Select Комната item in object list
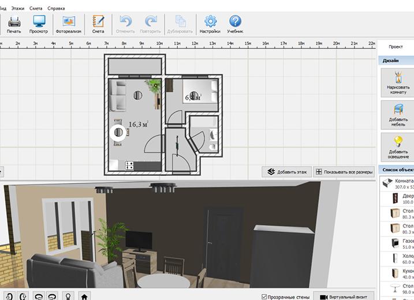Image resolution: width=414 pixels, height=300 pixels. [x=398, y=184]
